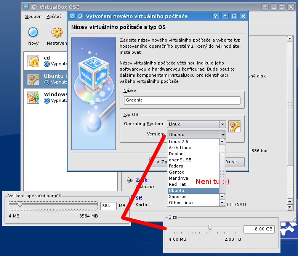The image size is (298, 256).
Task: Click the version list scrollbar thumb
Action: click(x=222, y=173)
